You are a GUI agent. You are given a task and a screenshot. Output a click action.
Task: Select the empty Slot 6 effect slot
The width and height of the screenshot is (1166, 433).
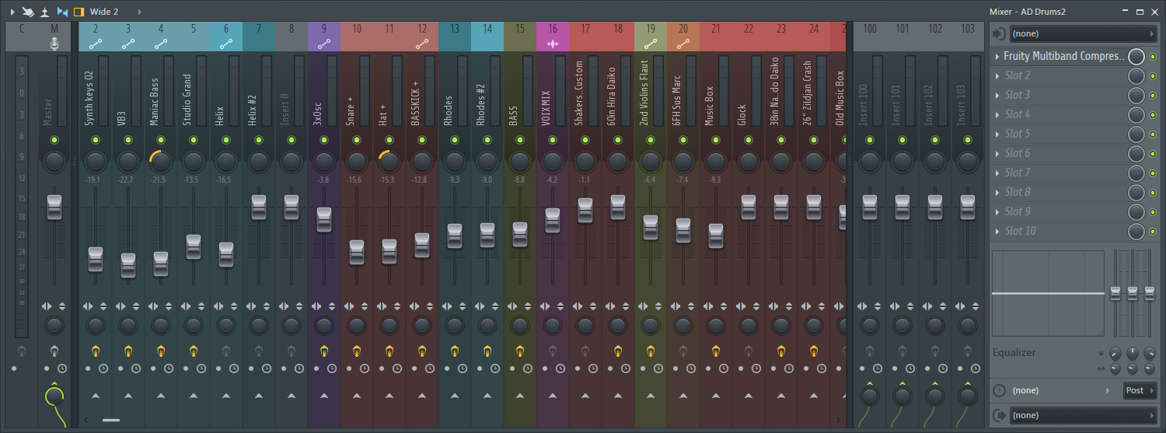click(x=1060, y=153)
